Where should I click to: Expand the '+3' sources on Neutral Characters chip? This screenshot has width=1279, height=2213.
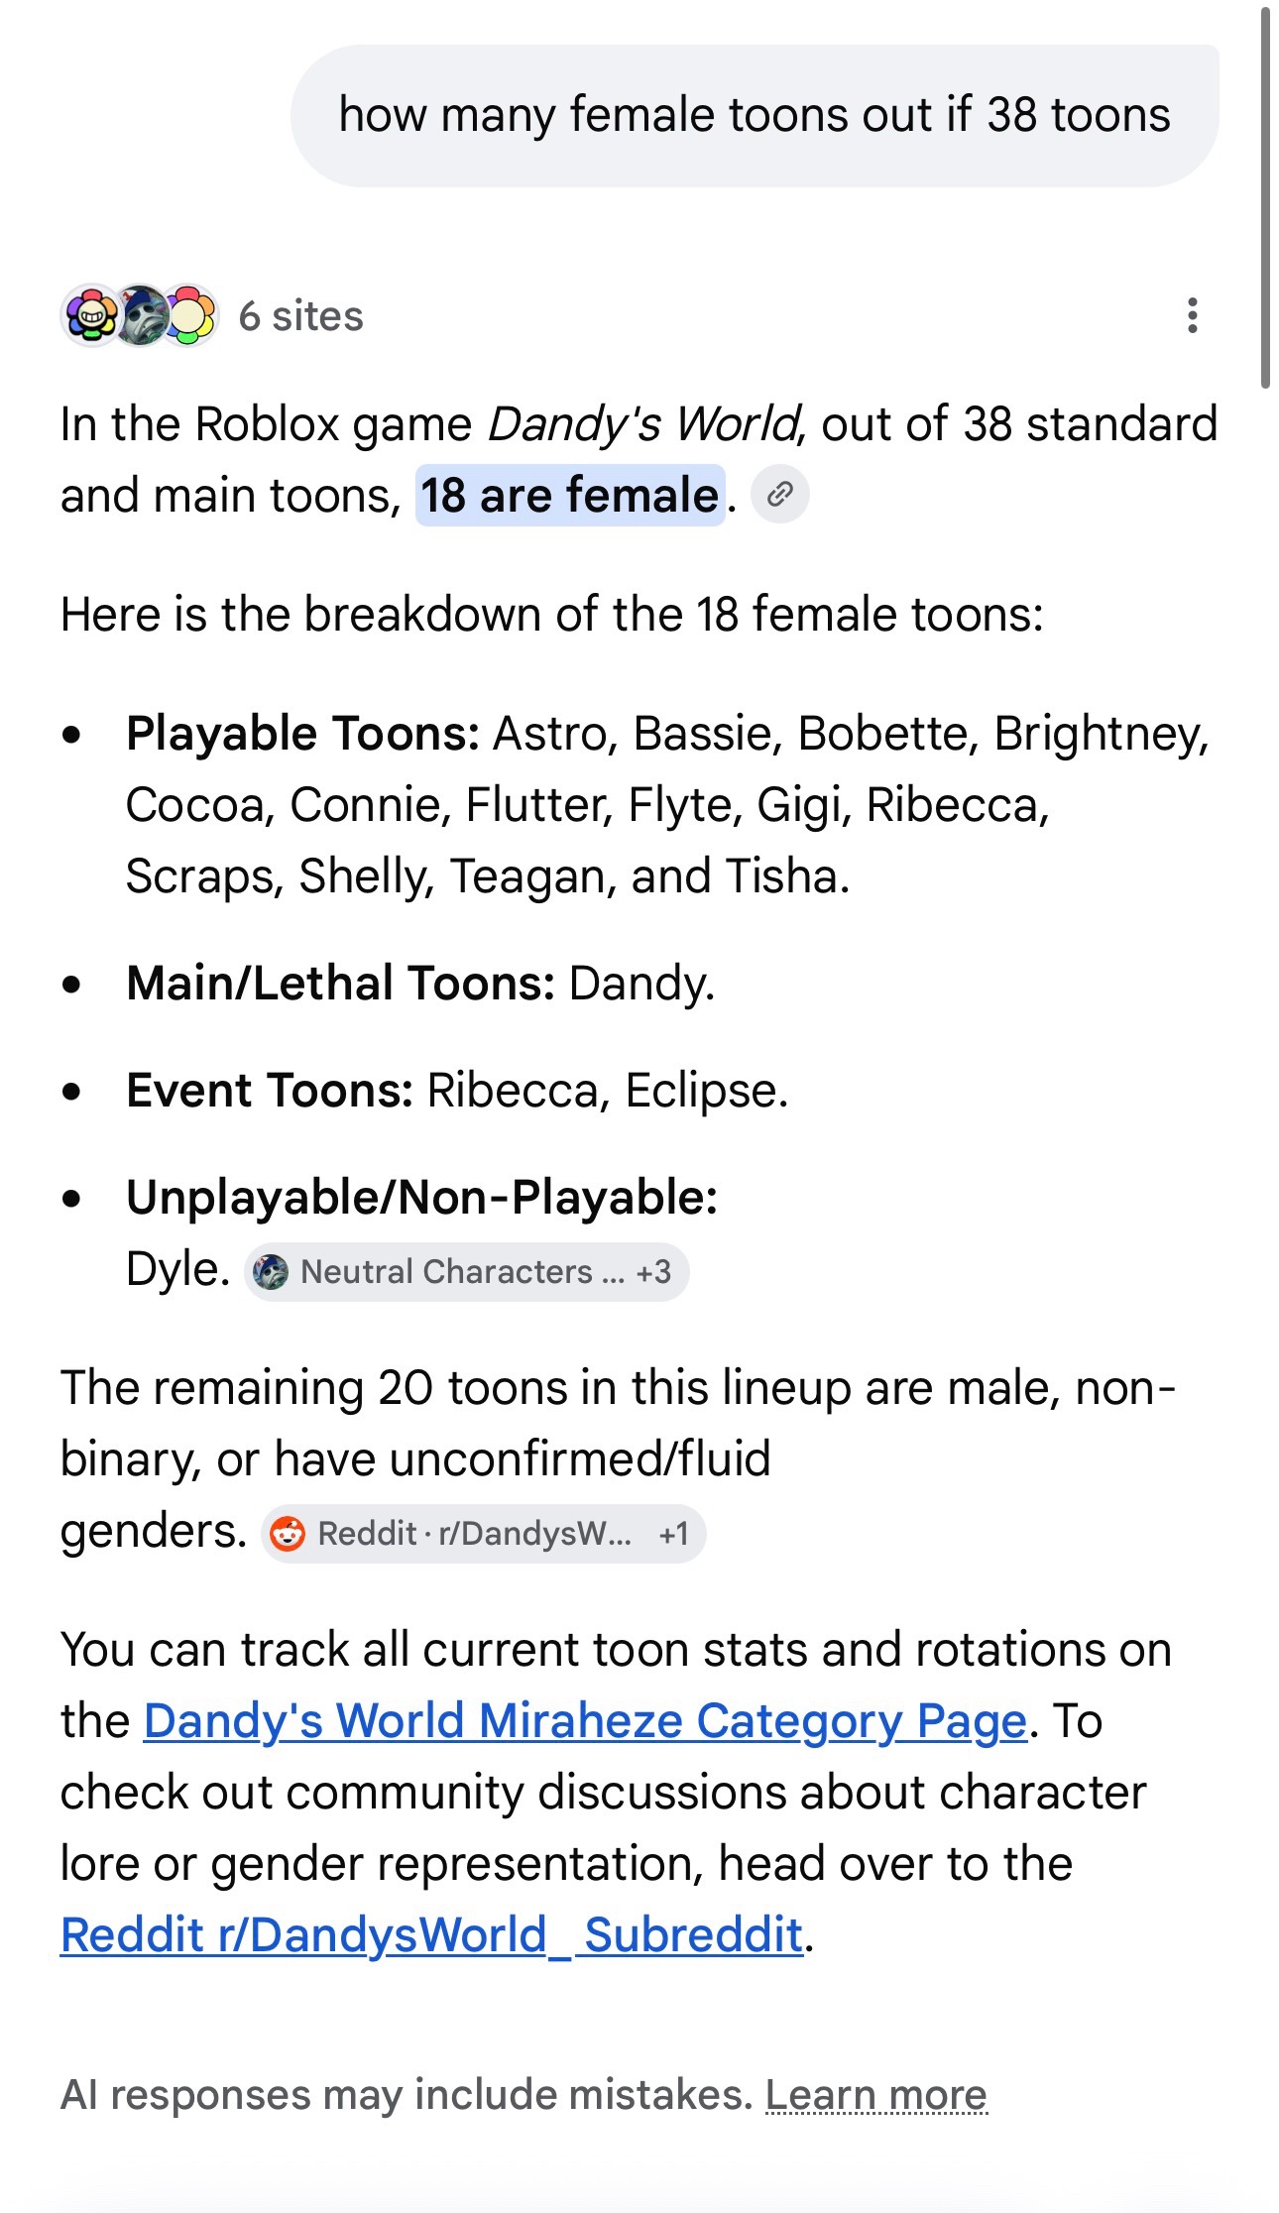pyautogui.click(x=653, y=1272)
